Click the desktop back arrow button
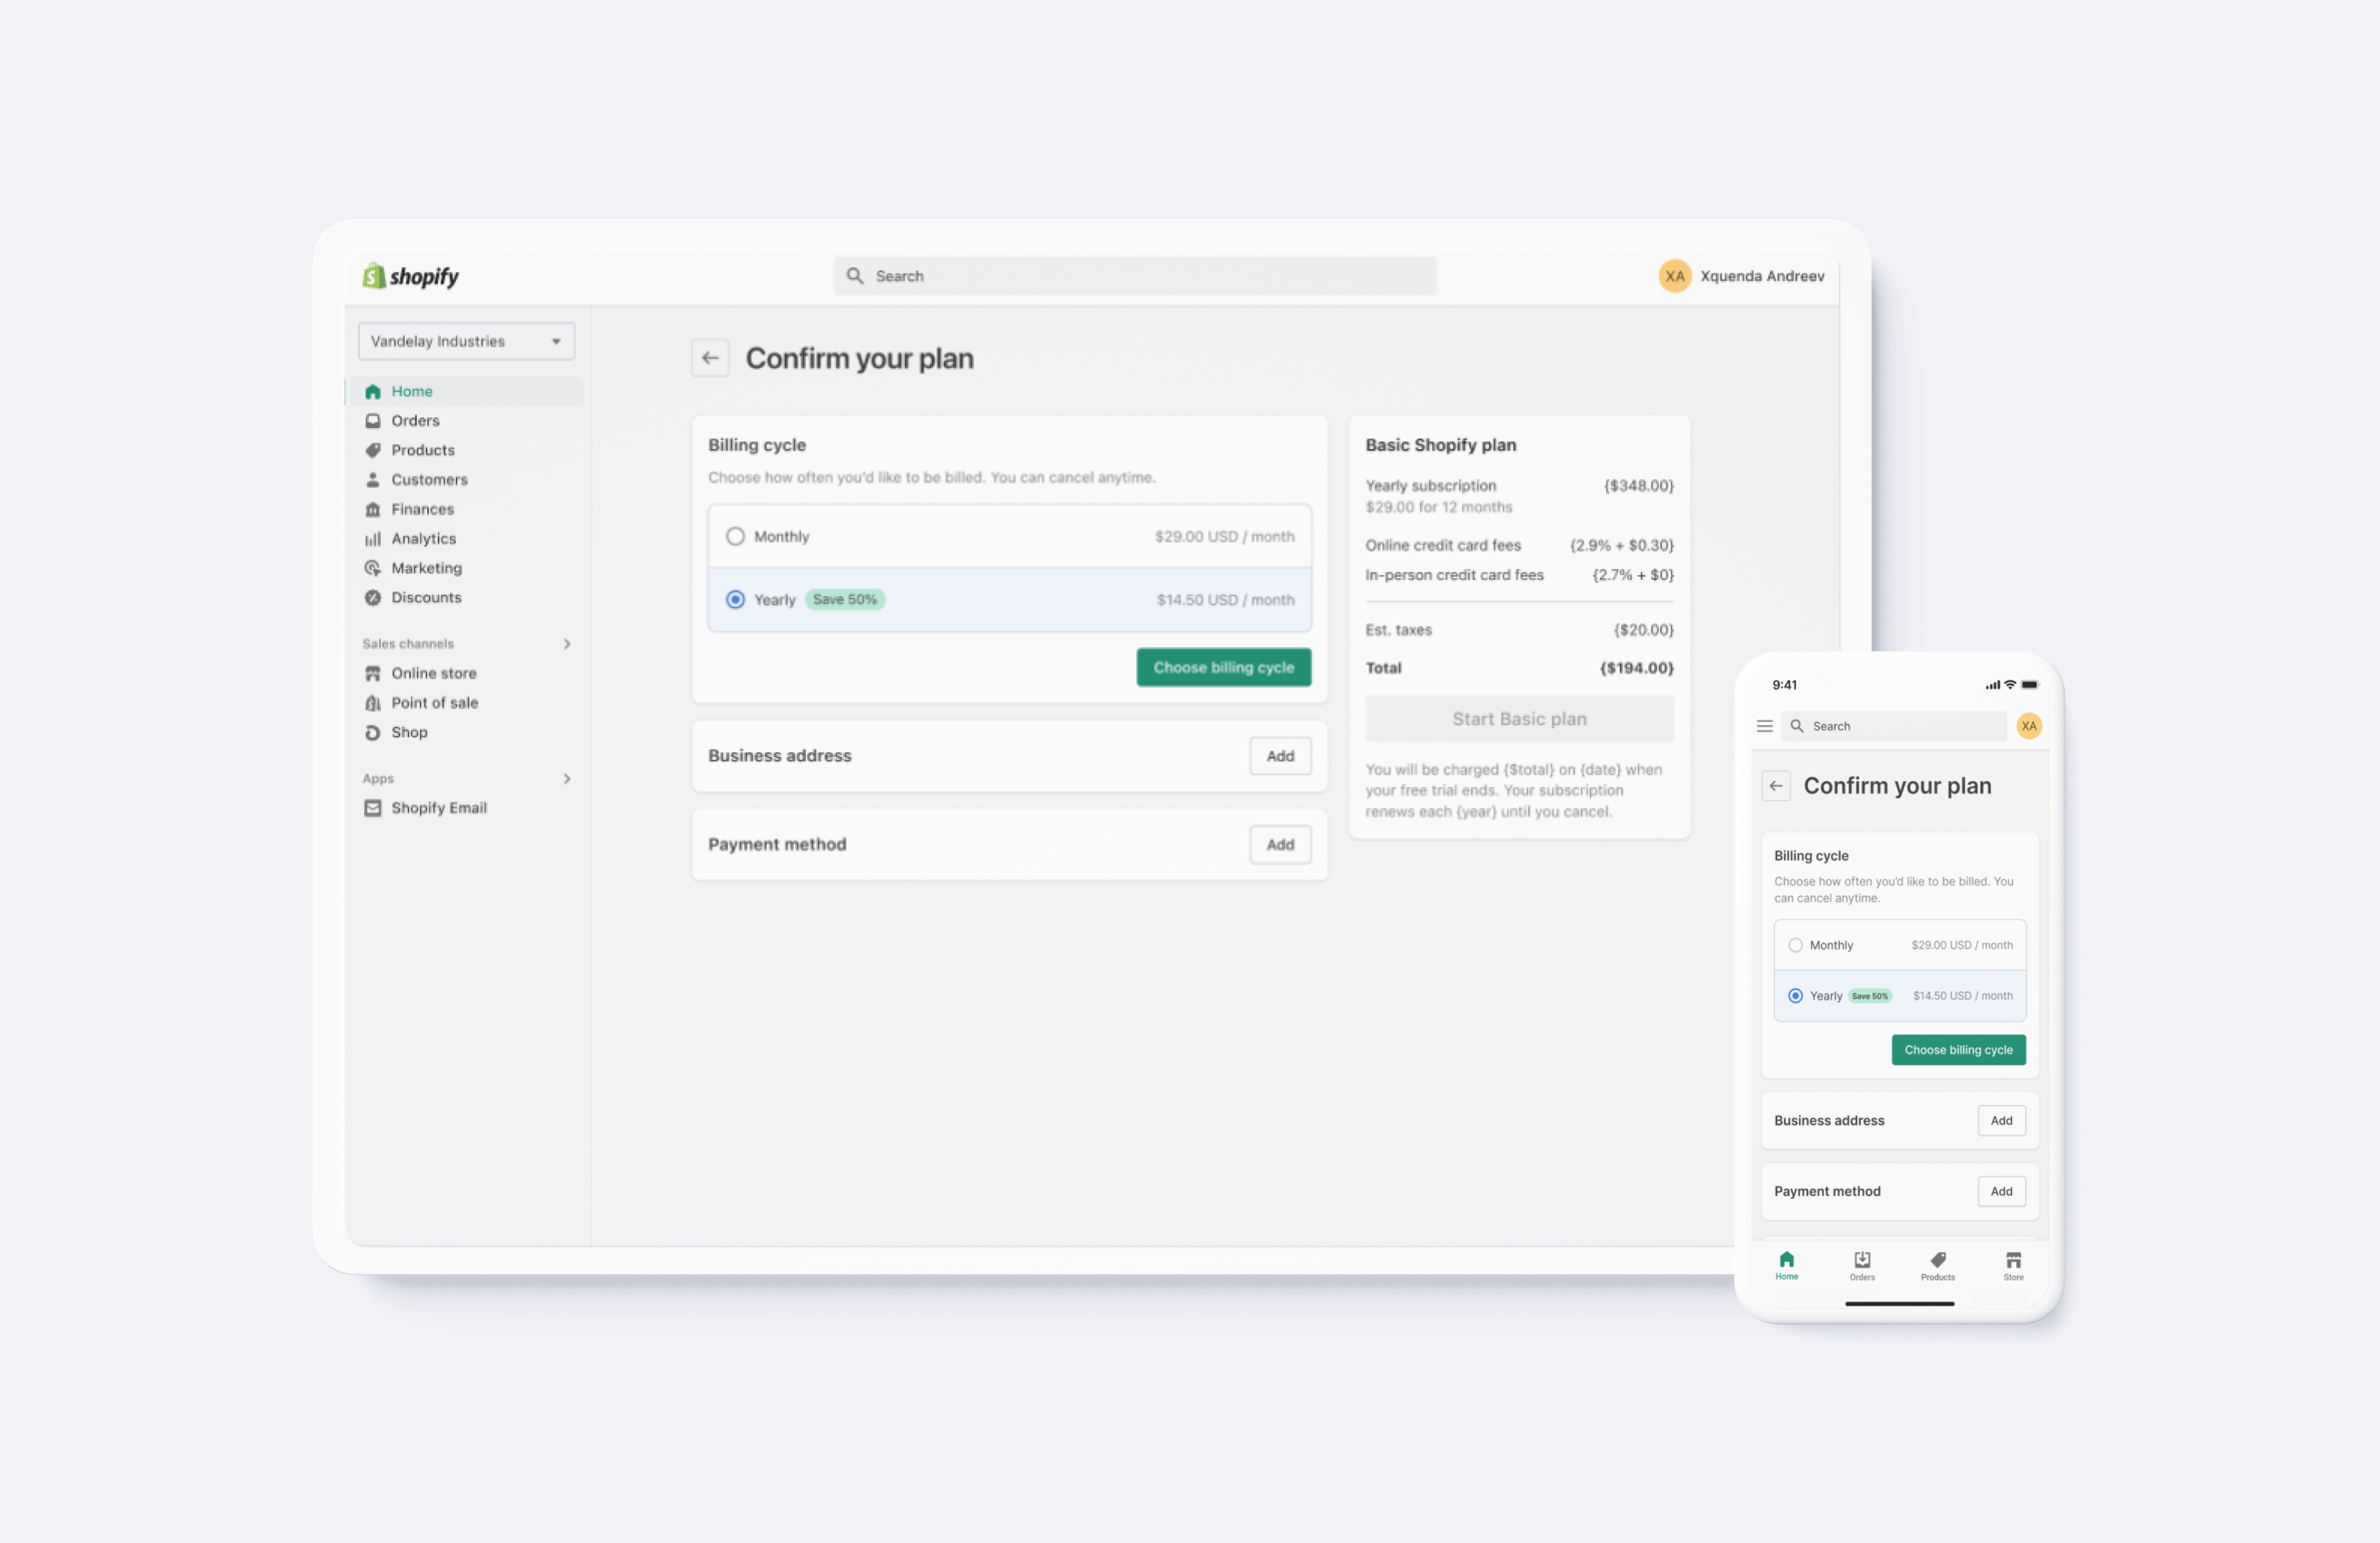 pyautogui.click(x=710, y=358)
